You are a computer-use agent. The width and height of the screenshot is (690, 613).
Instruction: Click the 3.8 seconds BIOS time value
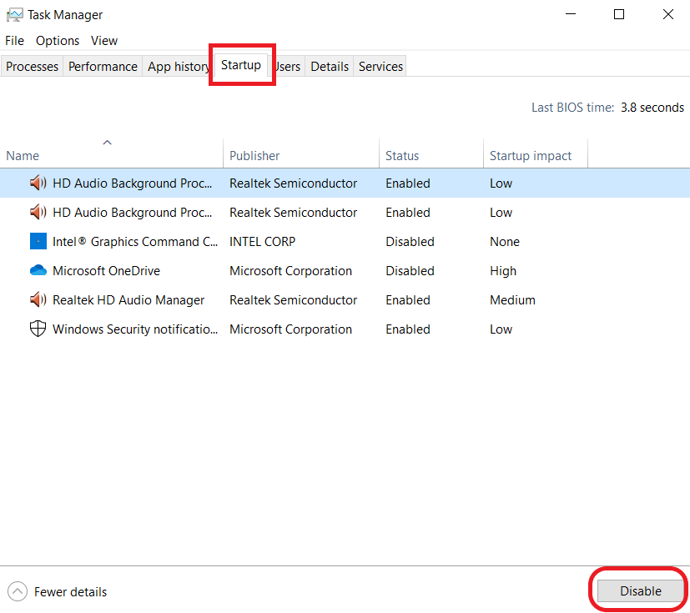pos(652,108)
